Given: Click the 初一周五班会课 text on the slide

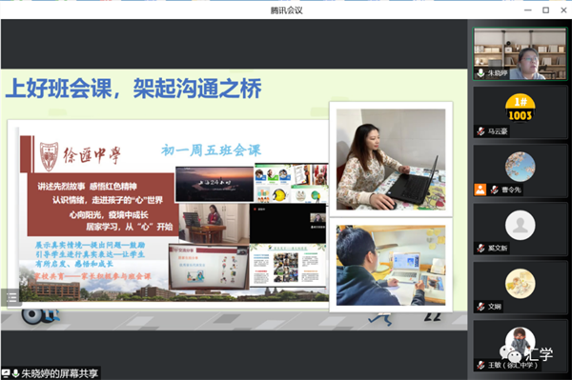Looking at the screenshot, I should (212, 150).
